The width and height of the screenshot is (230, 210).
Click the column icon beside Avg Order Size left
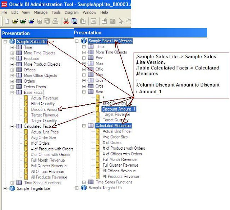(x=26, y=137)
